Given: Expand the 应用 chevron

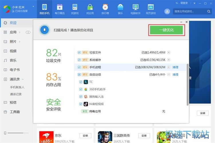Looking at the screenshot, I should (x=19, y=32).
